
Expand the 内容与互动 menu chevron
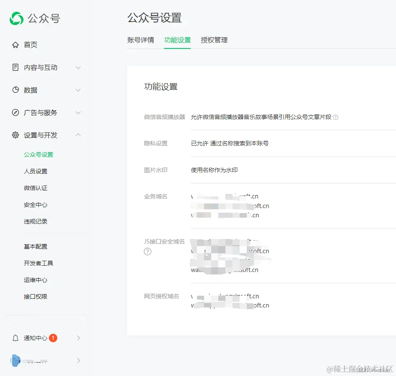coord(78,67)
